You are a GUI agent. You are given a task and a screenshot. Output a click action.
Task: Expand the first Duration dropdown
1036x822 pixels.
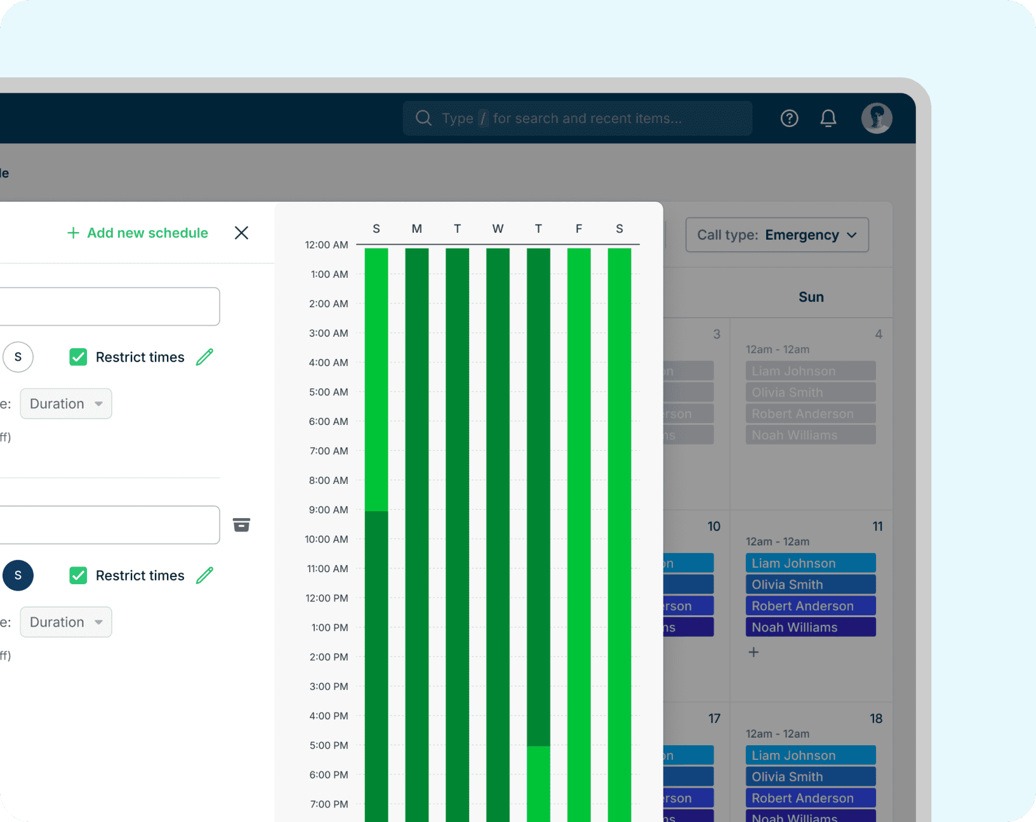pyautogui.click(x=66, y=404)
